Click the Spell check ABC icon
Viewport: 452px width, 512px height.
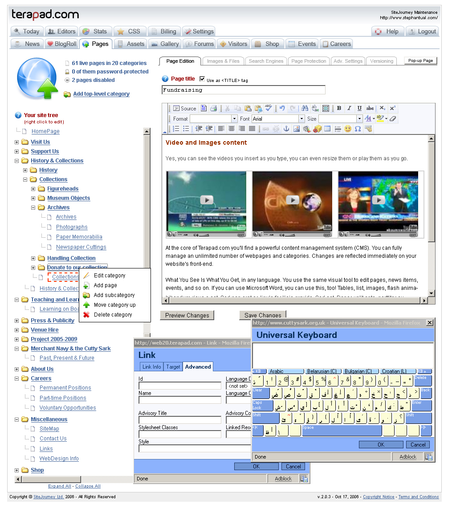point(268,108)
